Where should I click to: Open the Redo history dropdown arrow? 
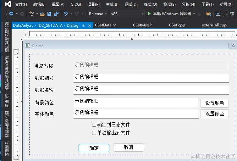click(82, 14)
